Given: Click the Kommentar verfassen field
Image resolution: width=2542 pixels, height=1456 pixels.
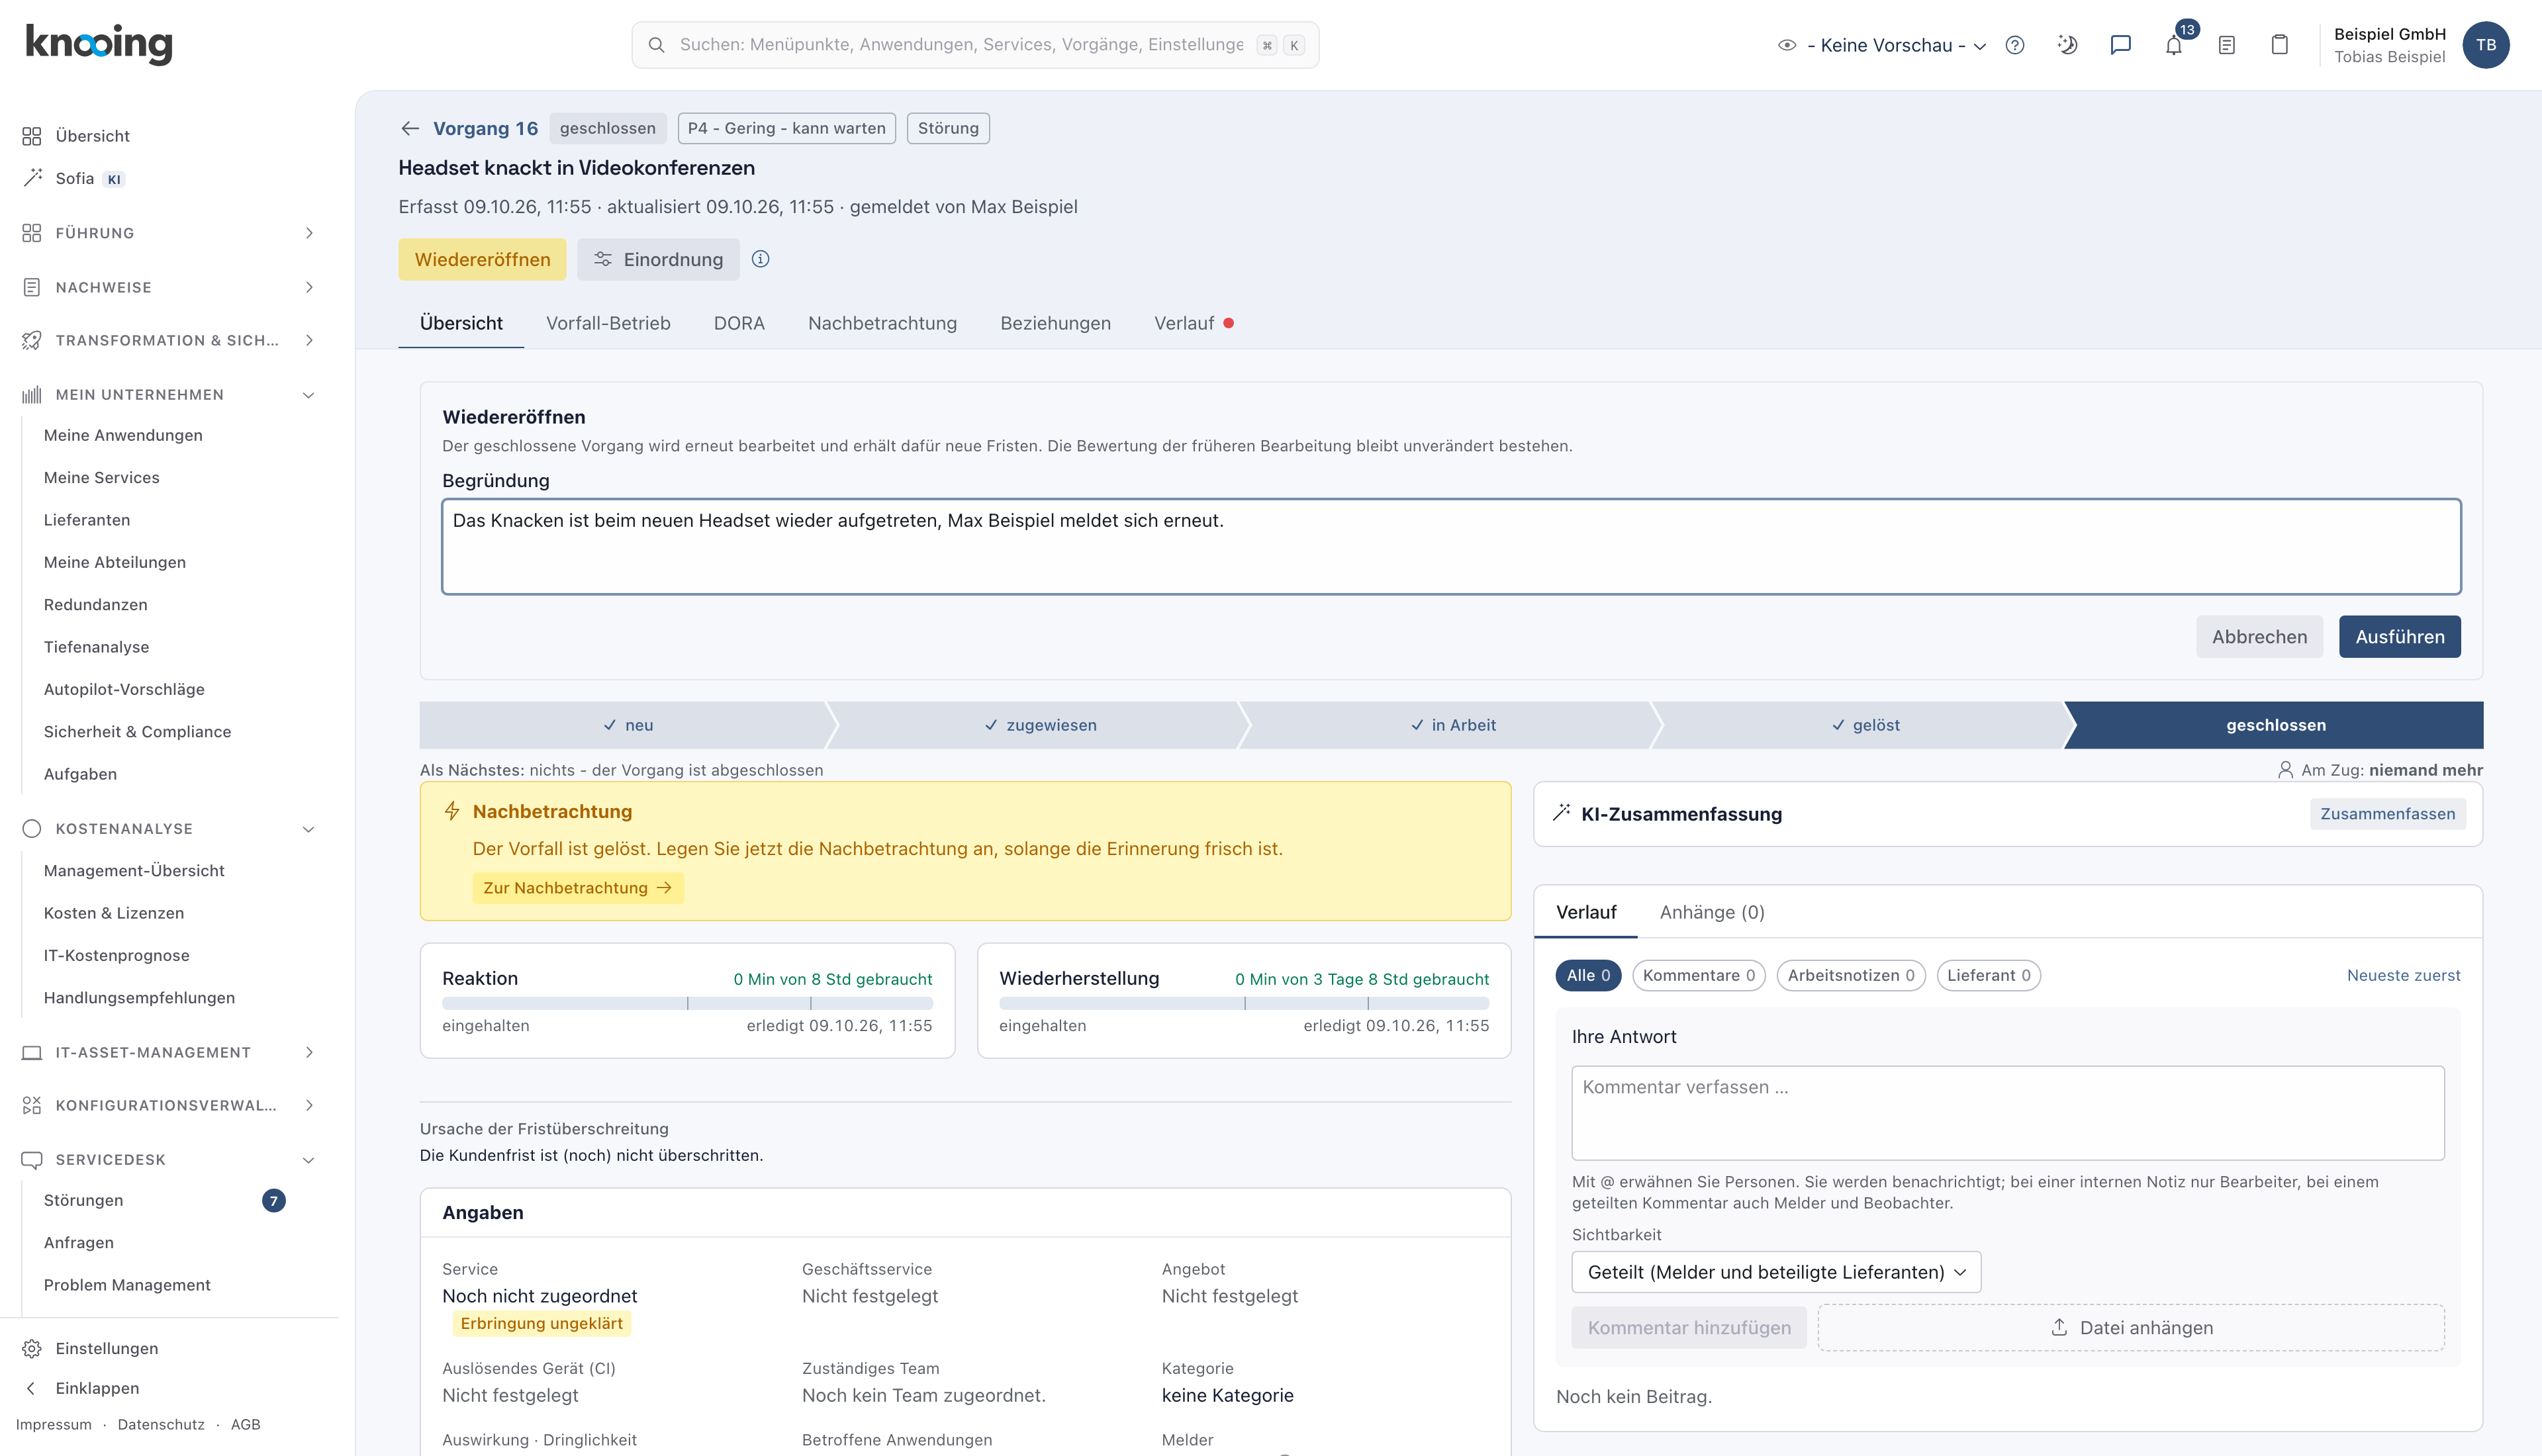Looking at the screenshot, I should point(2008,1113).
